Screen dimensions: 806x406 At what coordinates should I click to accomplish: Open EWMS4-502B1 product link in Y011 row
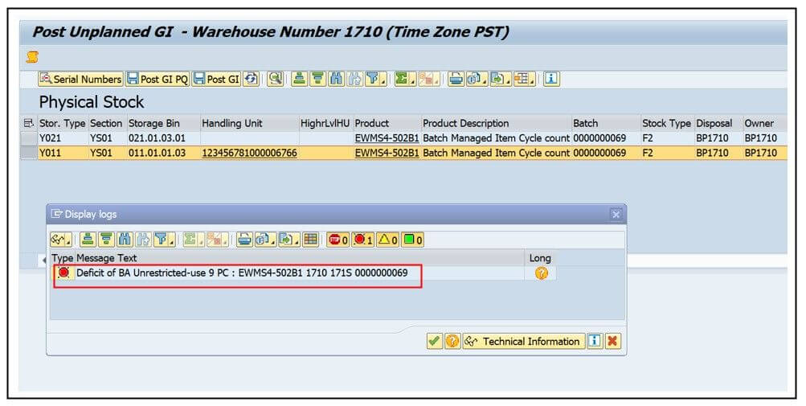(387, 153)
